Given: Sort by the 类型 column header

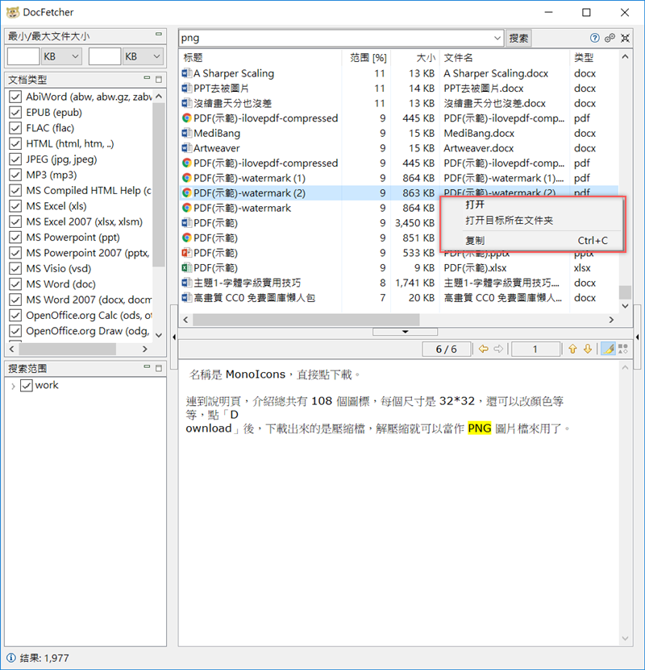Looking at the screenshot, I should click(593, 58).
